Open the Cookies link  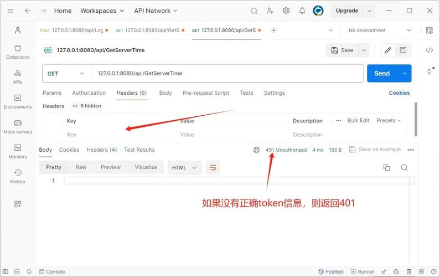(399, 93)
